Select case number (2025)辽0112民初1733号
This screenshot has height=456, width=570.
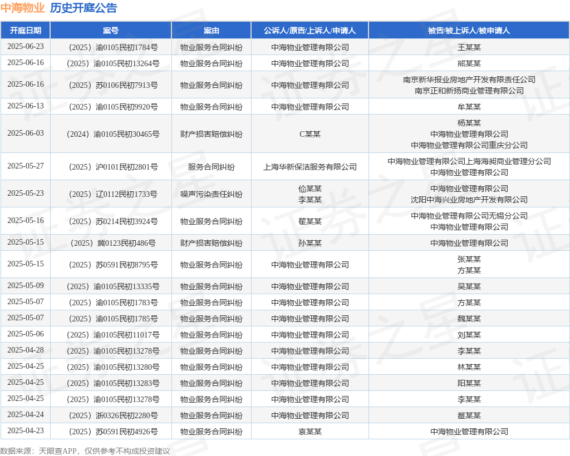tap(113, 194)
